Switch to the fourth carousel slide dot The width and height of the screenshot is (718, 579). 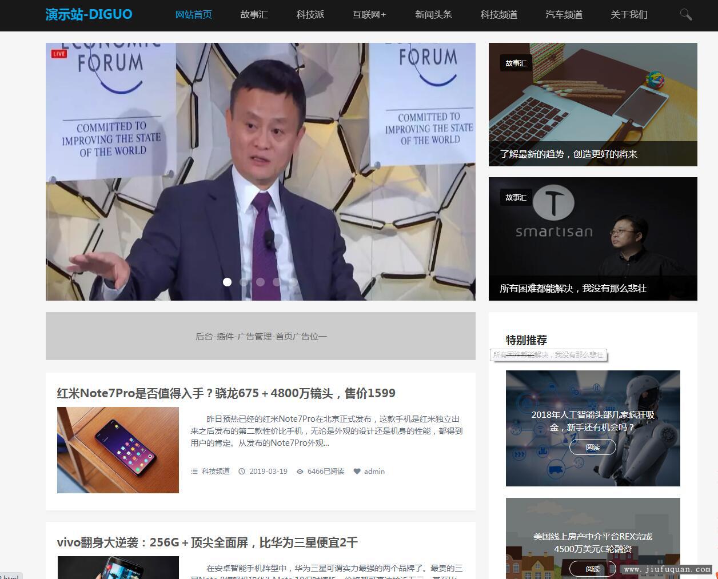point(277,282)
